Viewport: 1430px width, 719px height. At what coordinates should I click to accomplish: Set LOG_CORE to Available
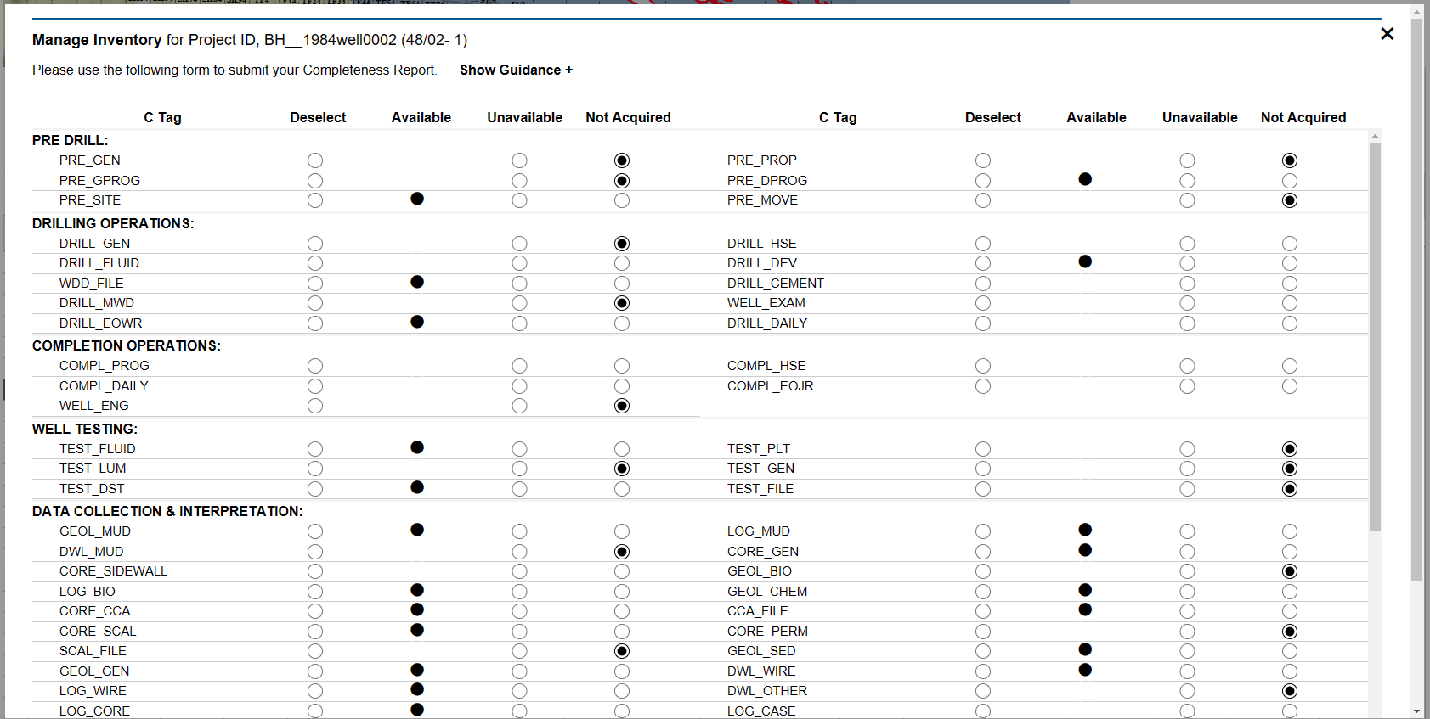(x=417, y=710)
